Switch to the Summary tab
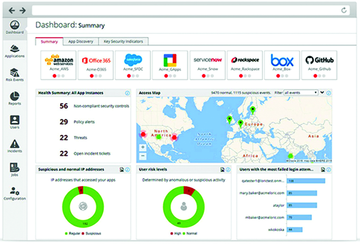 49,42
